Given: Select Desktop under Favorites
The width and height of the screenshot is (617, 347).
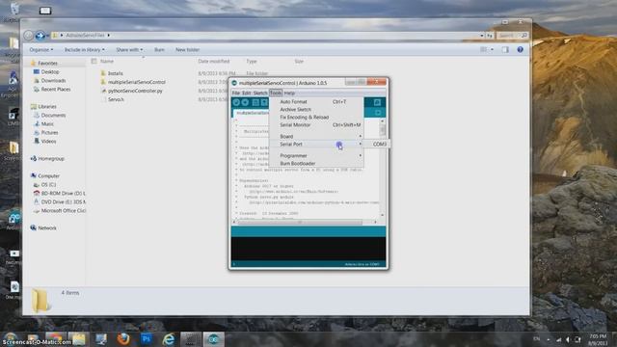Looking at the screenshot, I should tap(46, 72).
